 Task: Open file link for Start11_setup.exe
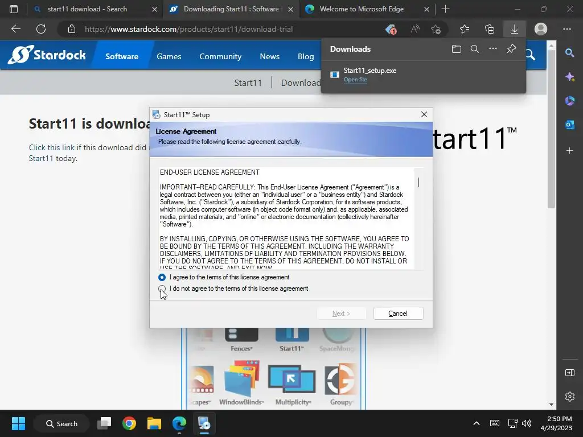pos(355,80)
